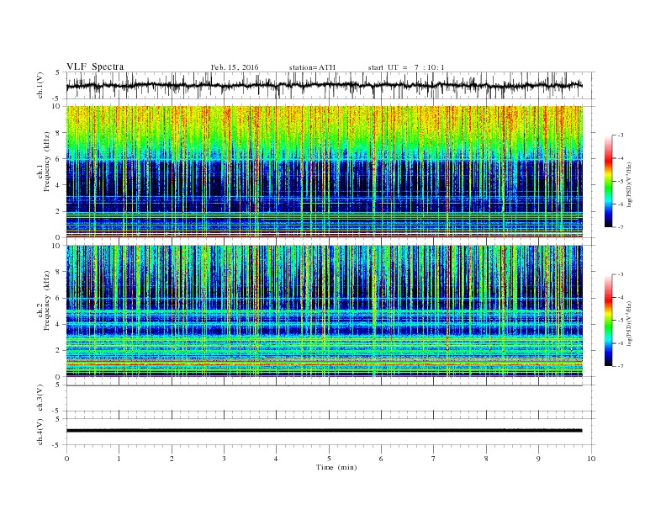Screen dimensions: 666x515
Task: Click the "10" minute tick on time axis
Action: 591,459
